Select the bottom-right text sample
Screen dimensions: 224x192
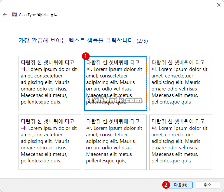tap(180, 142)
